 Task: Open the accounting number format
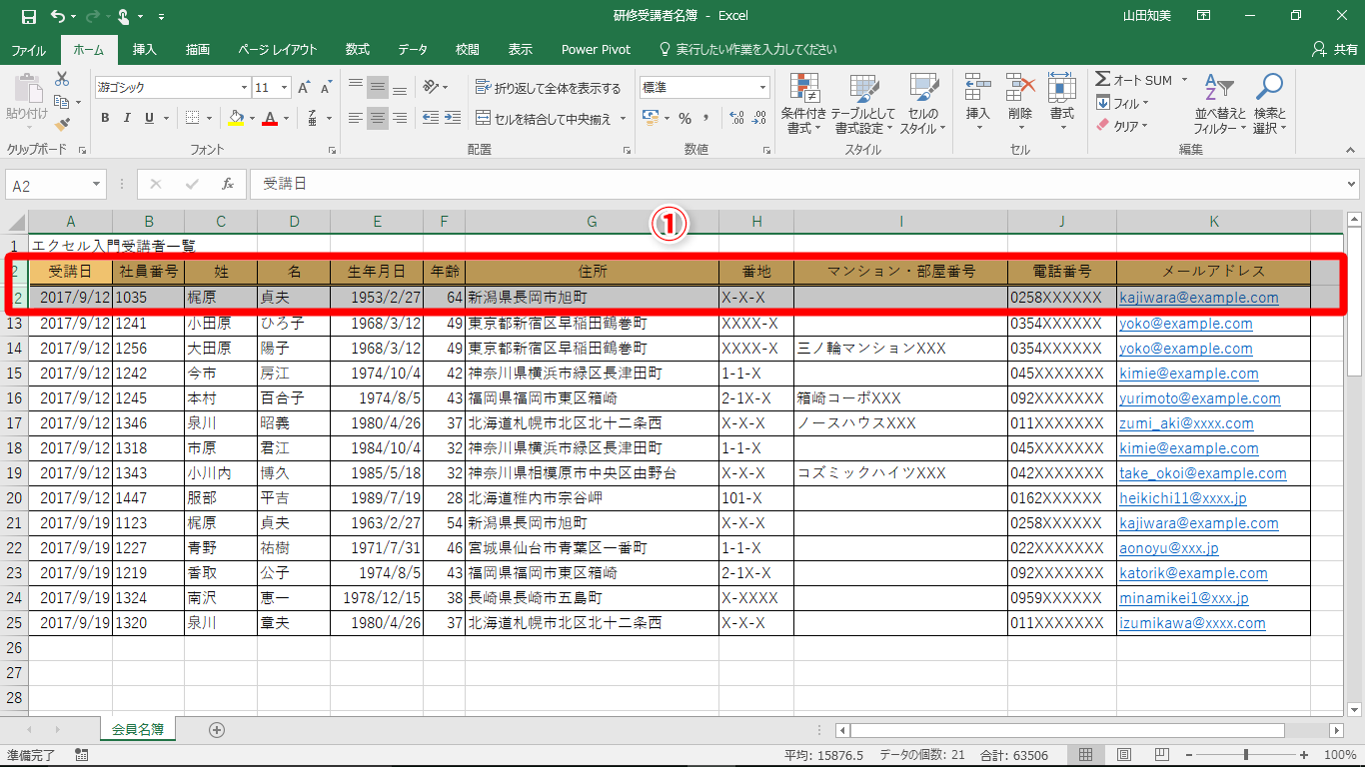pyautogui.click(x=651, y=118)
